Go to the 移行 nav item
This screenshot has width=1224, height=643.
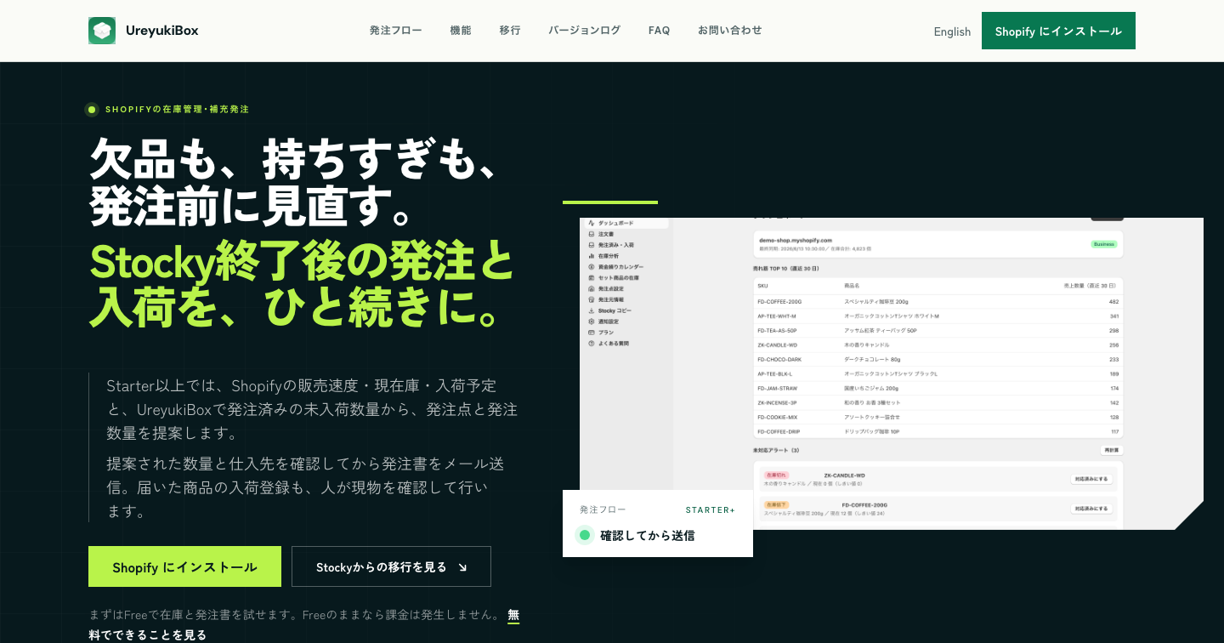click(x=510, y=31)
